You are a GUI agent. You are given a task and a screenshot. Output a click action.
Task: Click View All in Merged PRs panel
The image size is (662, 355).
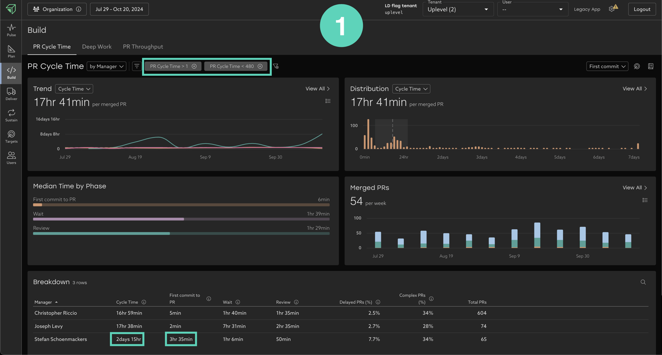[634, 188]
